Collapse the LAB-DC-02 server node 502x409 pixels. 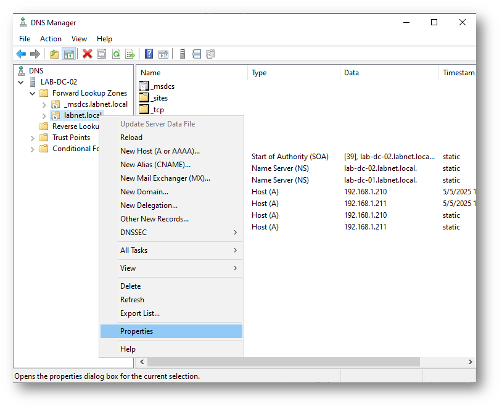pyautogui.click(x=21, y=82)
